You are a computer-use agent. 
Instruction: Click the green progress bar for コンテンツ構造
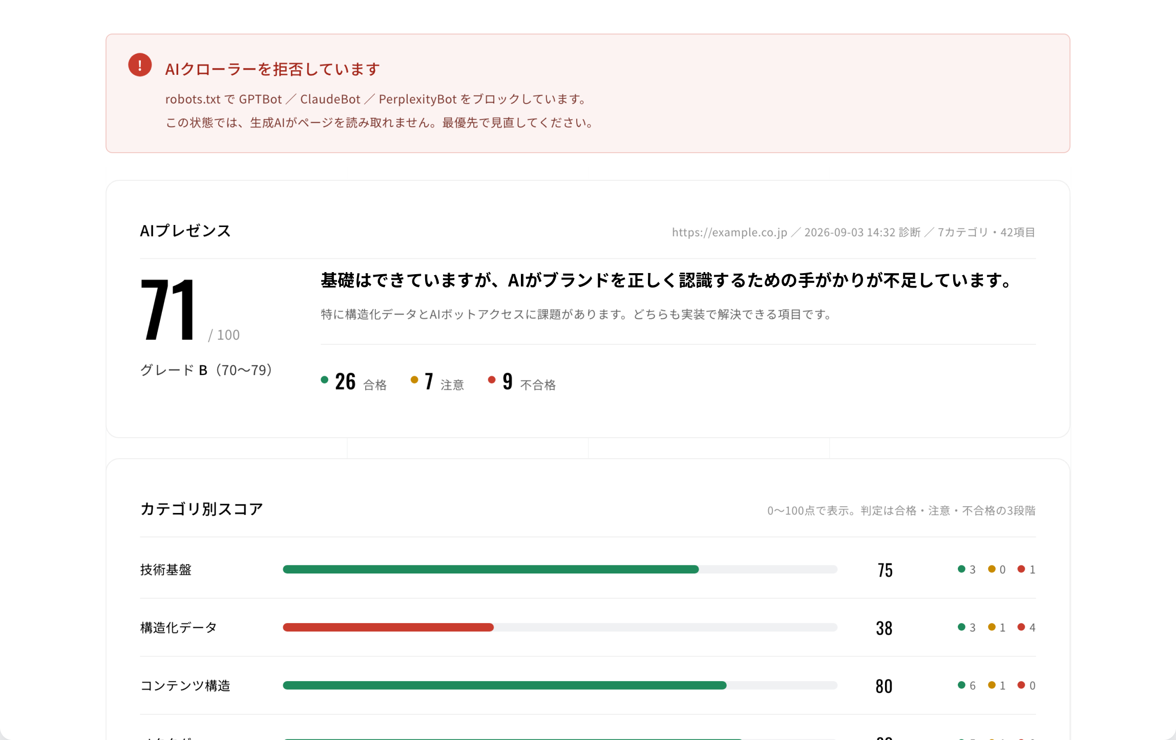tap(504, 685)
